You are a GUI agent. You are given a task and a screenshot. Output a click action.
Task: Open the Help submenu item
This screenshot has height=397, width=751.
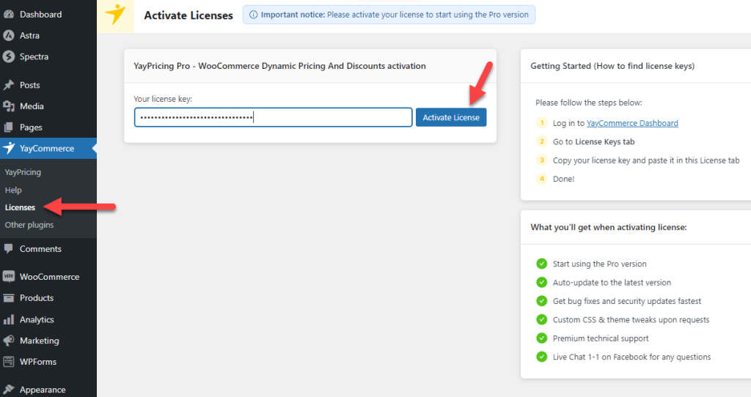click(13, 190)
